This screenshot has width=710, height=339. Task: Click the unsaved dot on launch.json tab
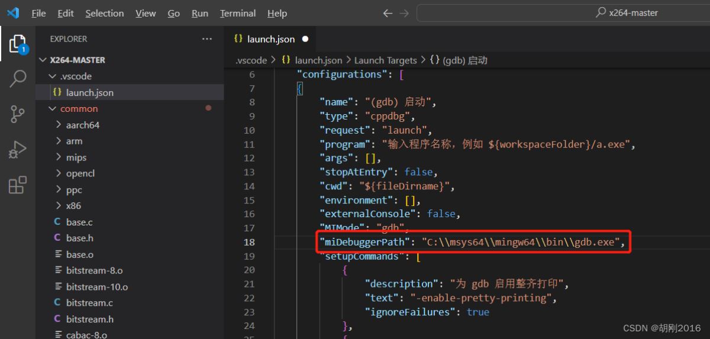point(306,39)
